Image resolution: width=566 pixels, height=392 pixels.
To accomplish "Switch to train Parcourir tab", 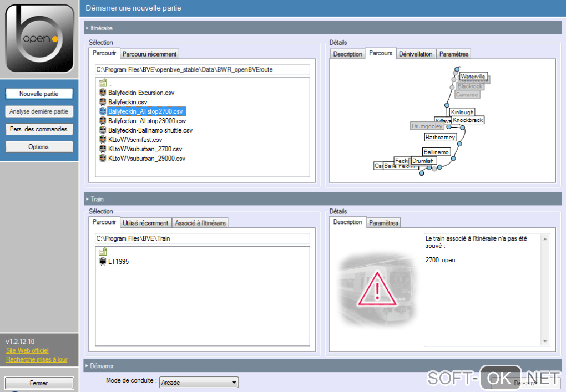I will click(104, 222).
